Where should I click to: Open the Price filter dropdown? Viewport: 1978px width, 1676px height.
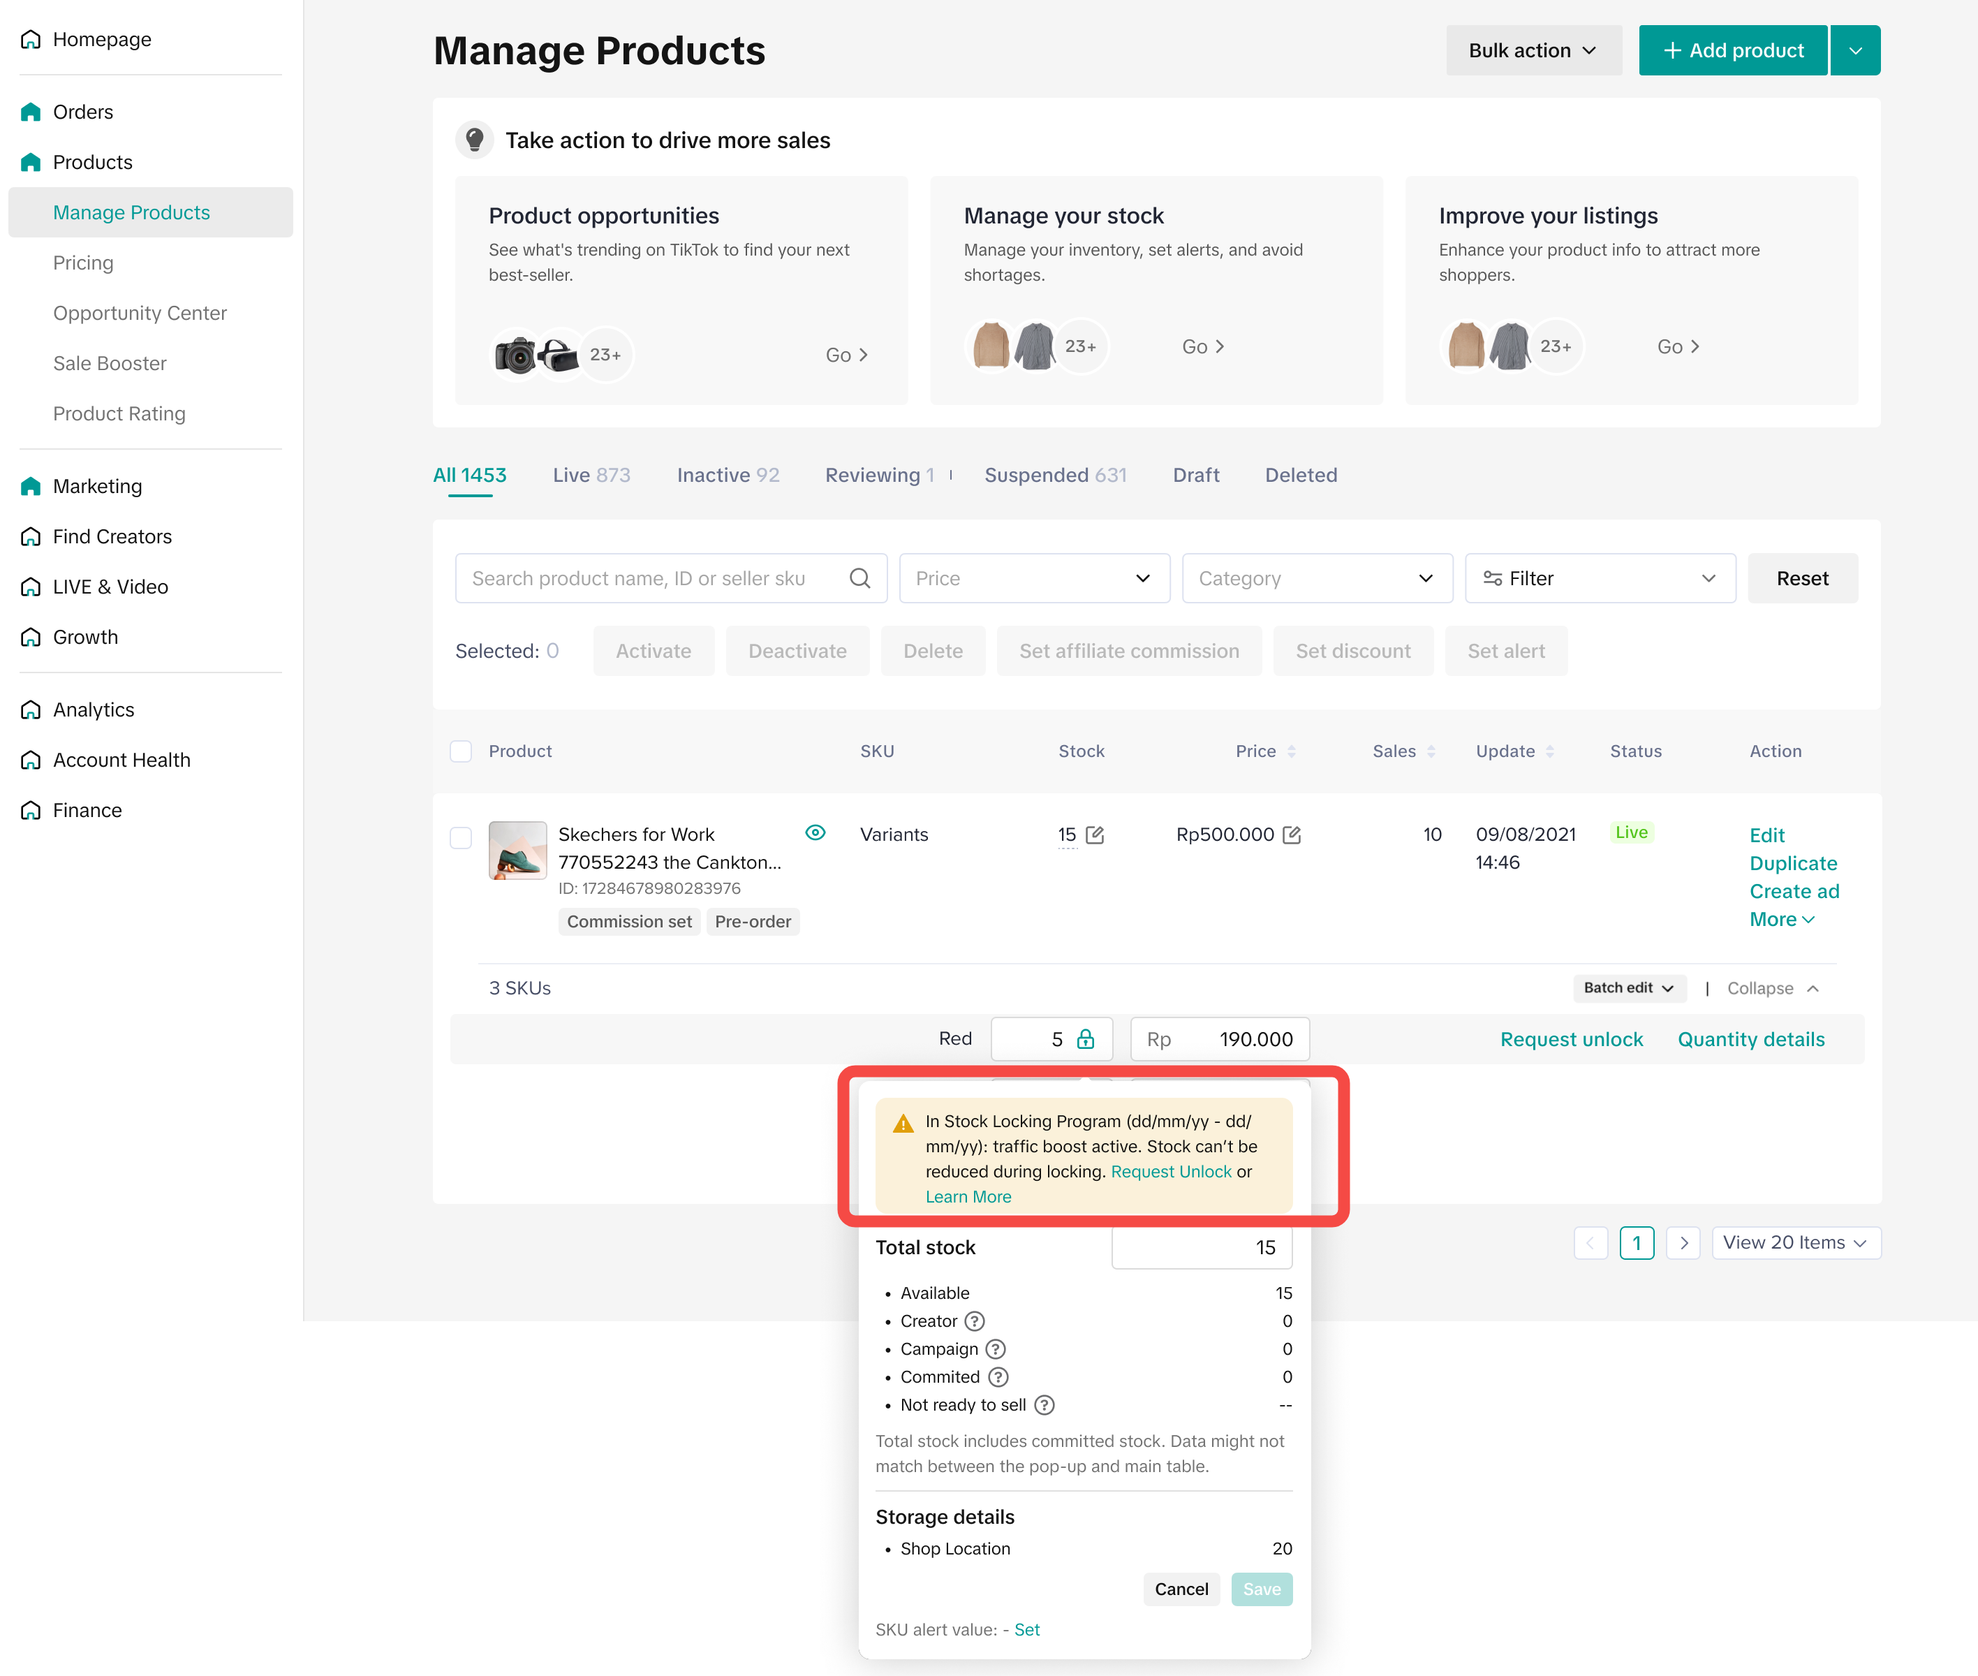(1033, 578)
